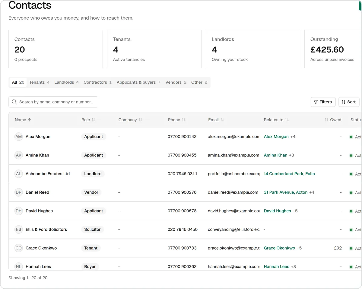Click the Vendor role badge
The image size is (362, 289).
click(91, 192)
